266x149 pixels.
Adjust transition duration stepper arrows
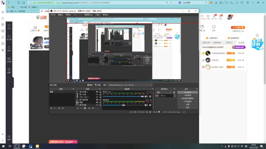pos(174,96)
